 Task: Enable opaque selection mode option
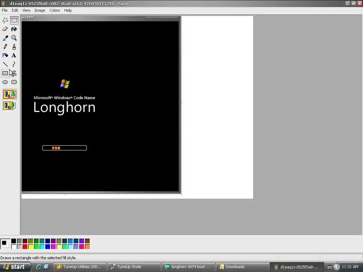click(x=10, y=94)
